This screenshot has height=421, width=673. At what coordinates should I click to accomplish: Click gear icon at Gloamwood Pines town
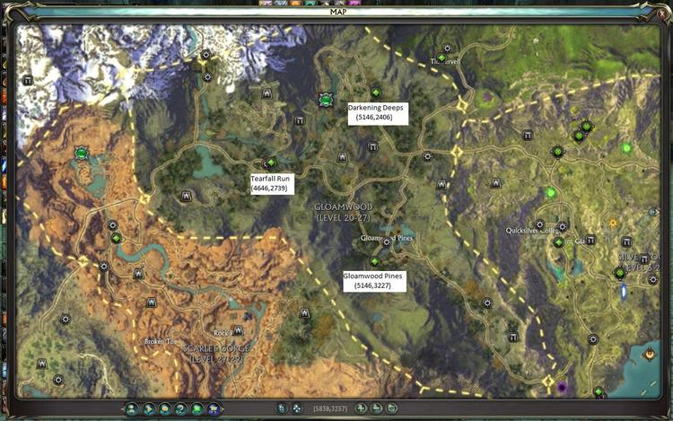pyautogui.click(x=386, y=242)
